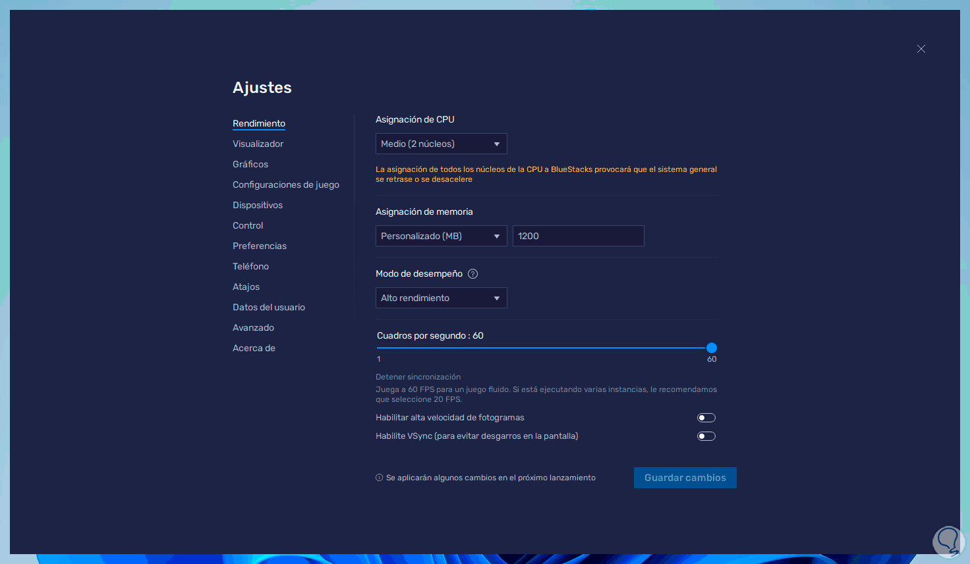Open the Visualizador settings section
The height and width of the screenshot is (564, 970).
pos(258,144)
